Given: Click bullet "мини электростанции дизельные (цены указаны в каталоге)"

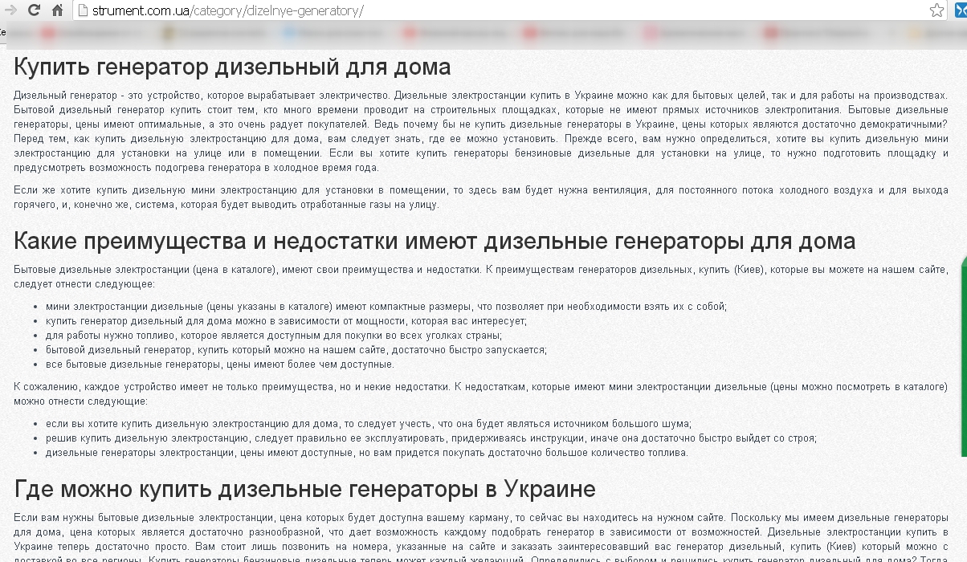Looking at the screenshot, I should pos(386,307).
